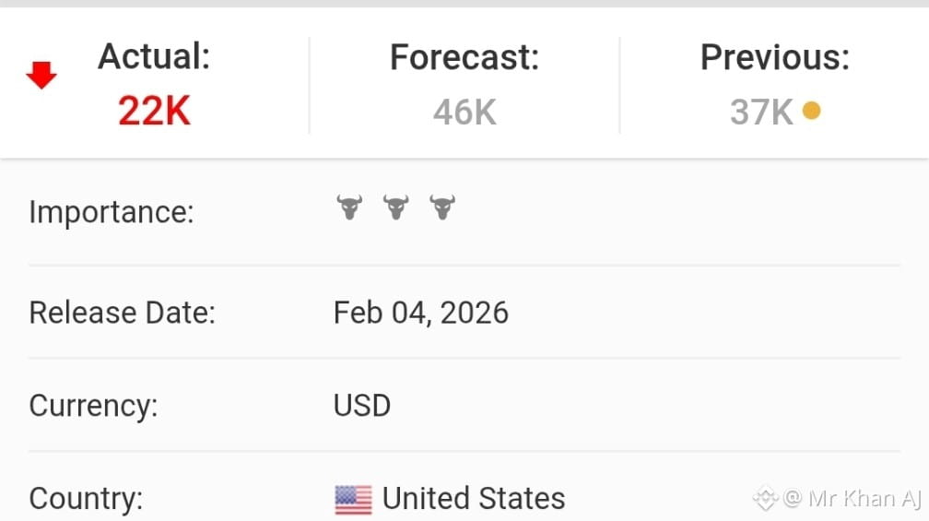Click the third bull importance icon

(442, 207)
